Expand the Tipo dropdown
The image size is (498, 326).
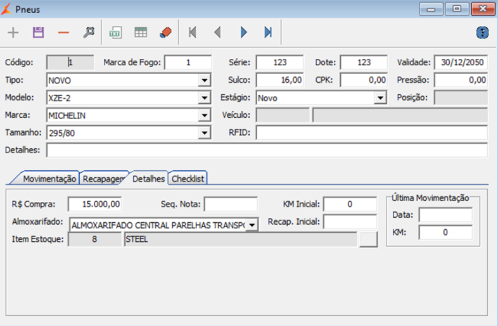click(x=204, y=81)
